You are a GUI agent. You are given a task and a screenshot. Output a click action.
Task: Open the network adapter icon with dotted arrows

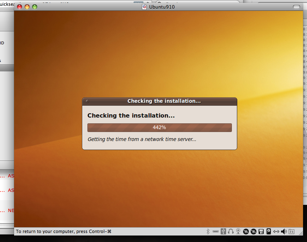pyautogui.click(x=276, y=232)
